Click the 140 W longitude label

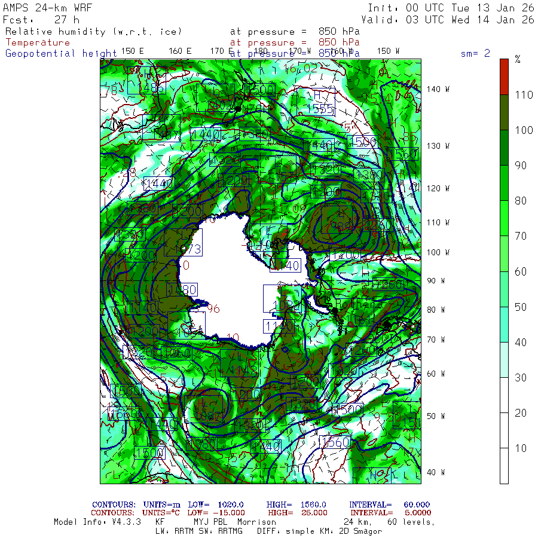point(438,89)
